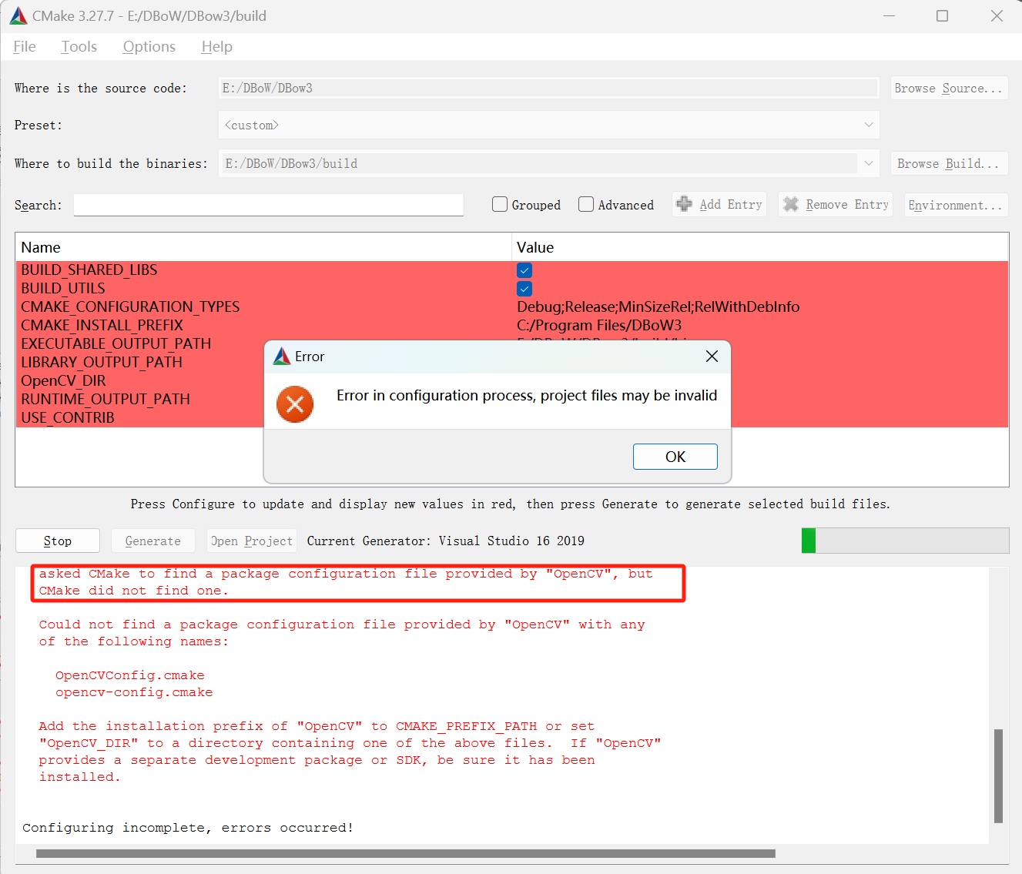The width and height of the screenshot is (1022, 874).
Task: Close the CMake main window
Action: tap(997, 15)
